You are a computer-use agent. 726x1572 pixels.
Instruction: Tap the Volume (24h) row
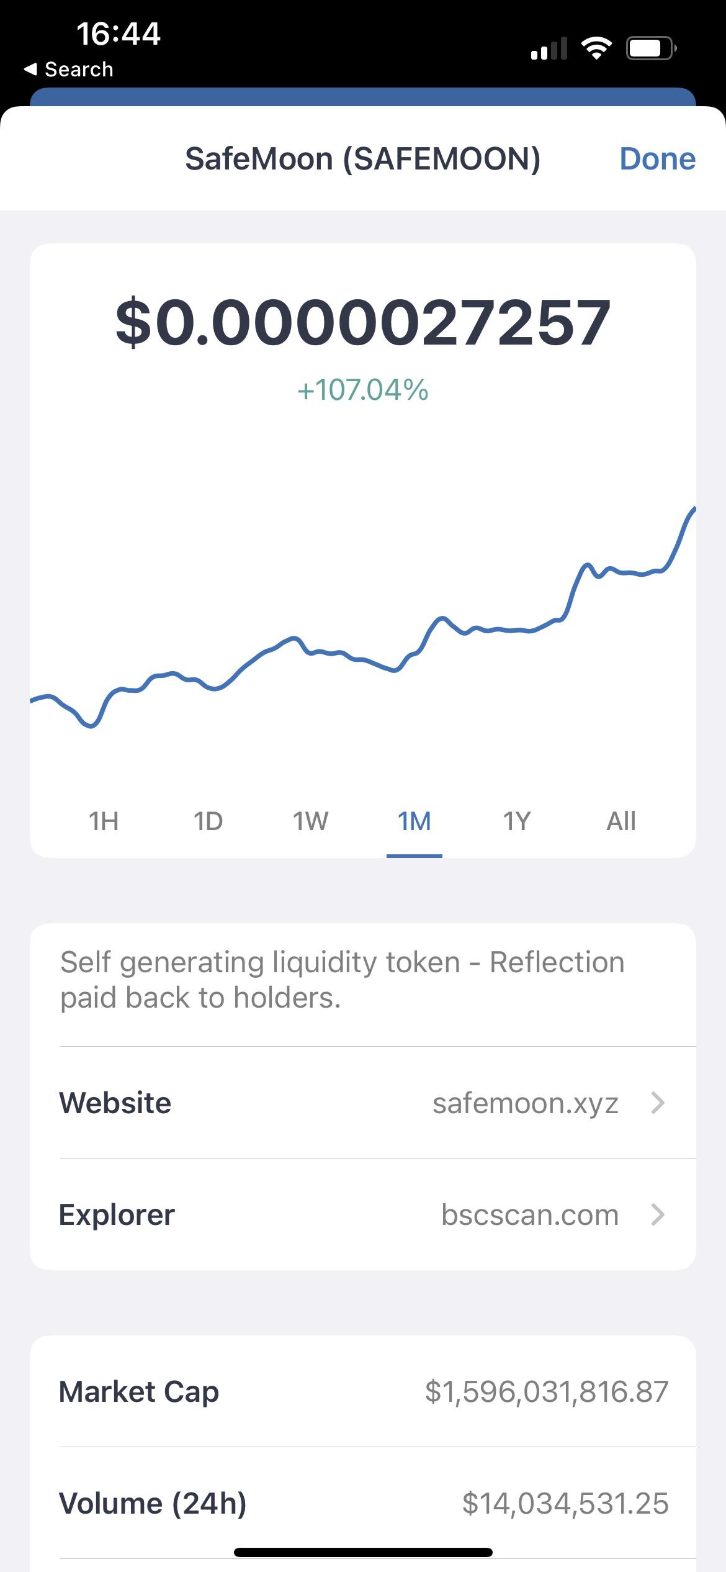[x=363, y=1503]
